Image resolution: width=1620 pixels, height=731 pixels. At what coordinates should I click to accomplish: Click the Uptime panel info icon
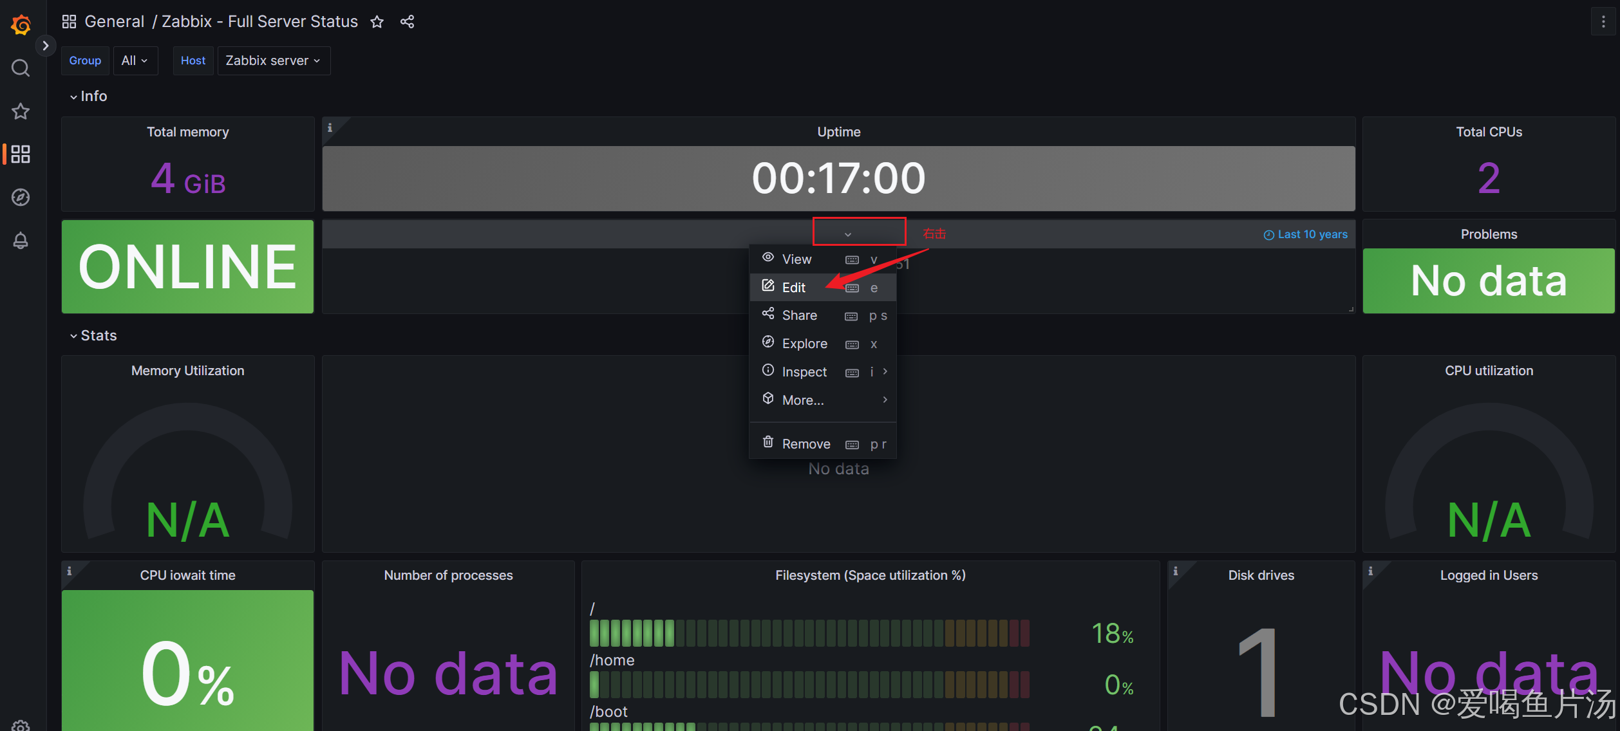click(330, 127)
